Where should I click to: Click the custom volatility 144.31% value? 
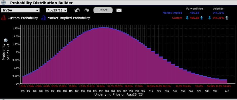pyautogui.click(x=218, y=18)
